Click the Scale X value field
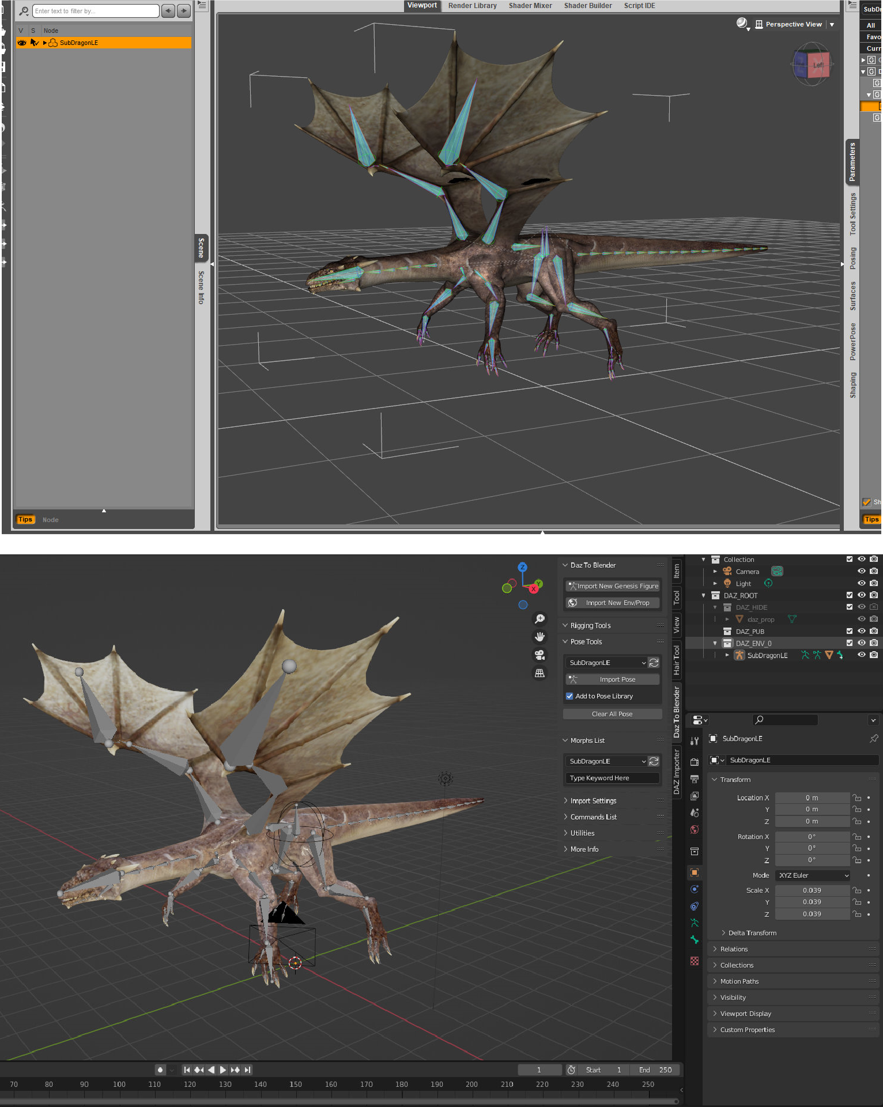This screenshot has width=883, height=1107. pyautogui.click(x=812, y=890)
